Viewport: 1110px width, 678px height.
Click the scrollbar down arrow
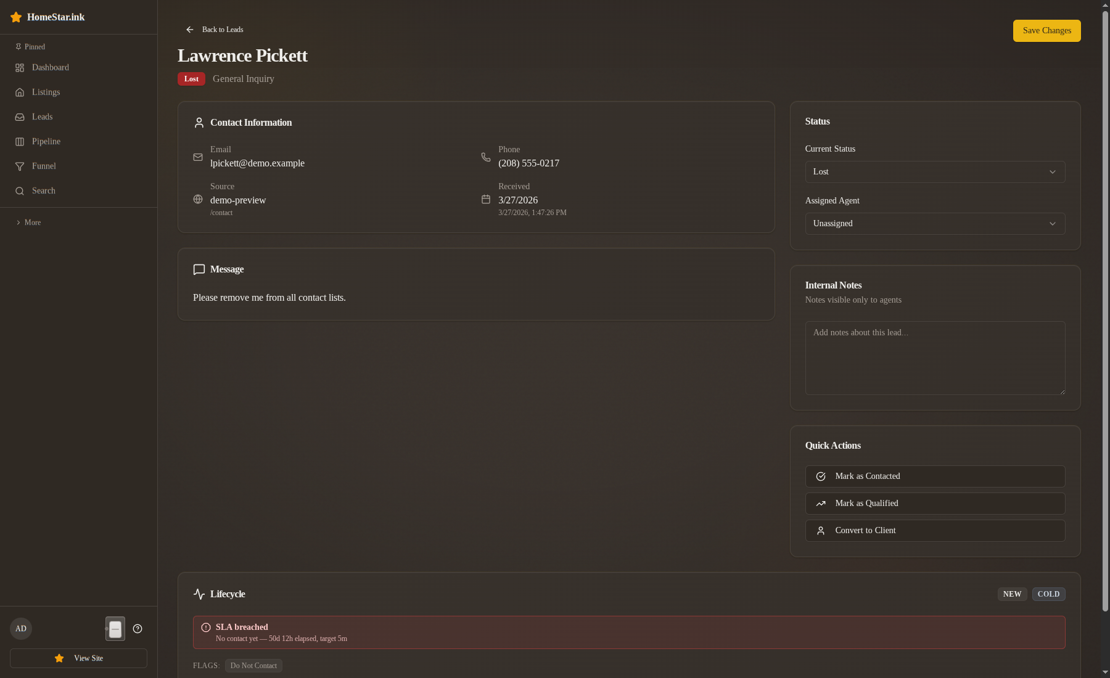(x=1105, y=672)
